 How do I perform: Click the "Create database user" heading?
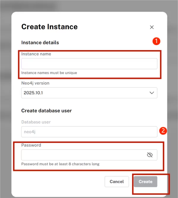[x=47, y=111]
